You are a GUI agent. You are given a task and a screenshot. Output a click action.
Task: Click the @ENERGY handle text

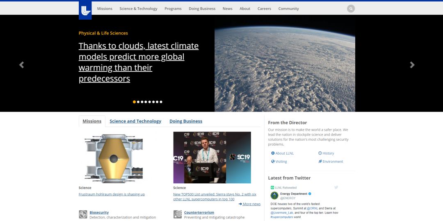(x=288, y=198)
